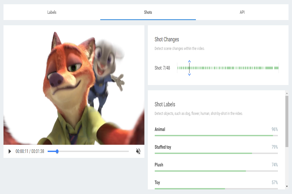
Task: Click the scrollbar down arrow
Action: pos(287,186)
